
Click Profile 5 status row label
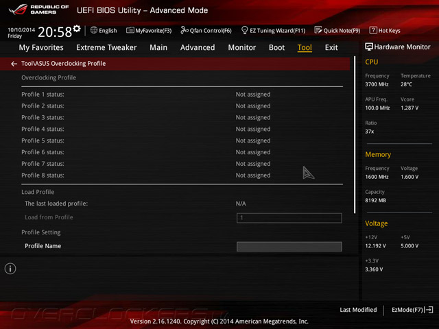point(43,141)
